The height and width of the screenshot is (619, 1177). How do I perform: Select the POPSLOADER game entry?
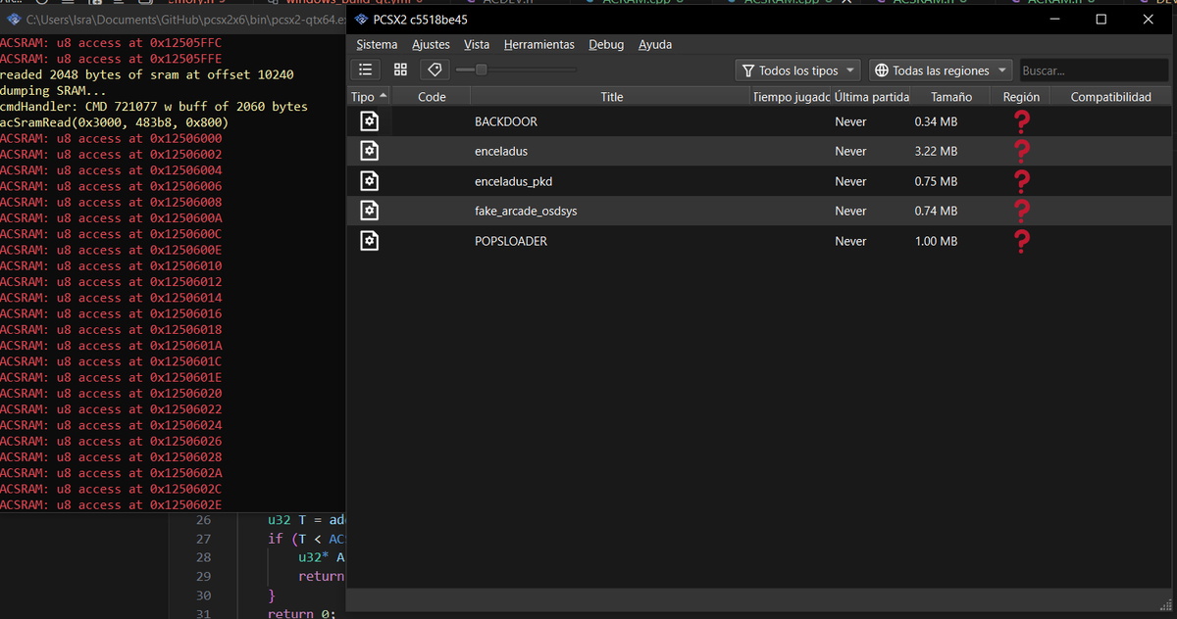click(x=760, y=241)
